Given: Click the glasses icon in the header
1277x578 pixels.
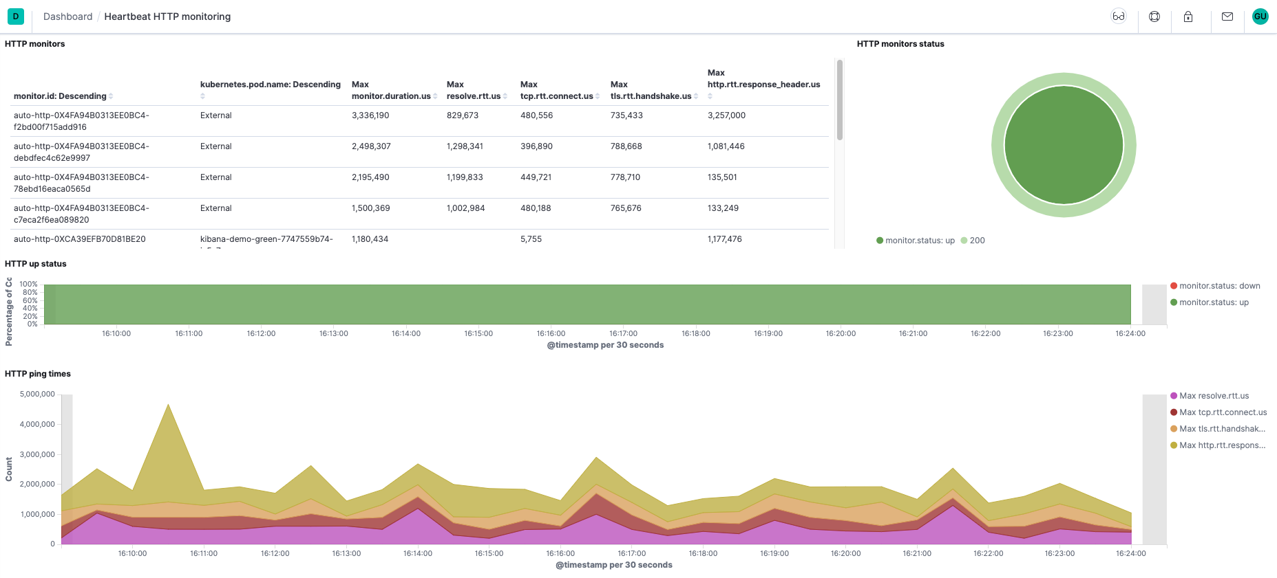Looking at the screenshot, I should [x=1119, y=16].
